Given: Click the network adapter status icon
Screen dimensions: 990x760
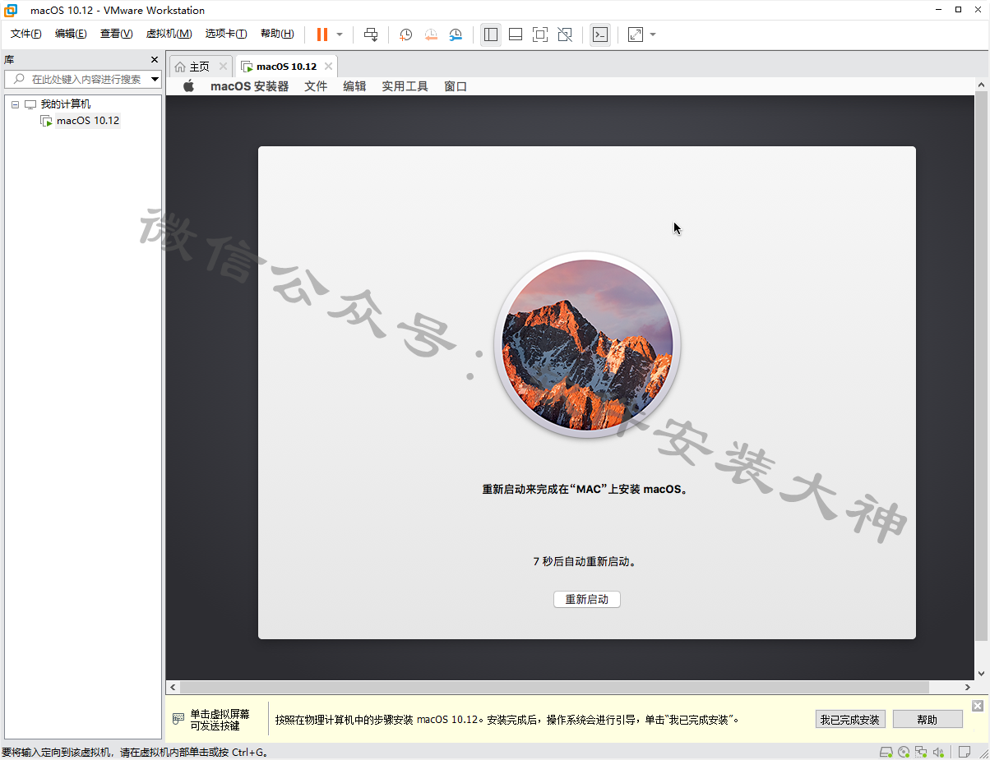Looking at the screenshot, I should pos(922,752).
